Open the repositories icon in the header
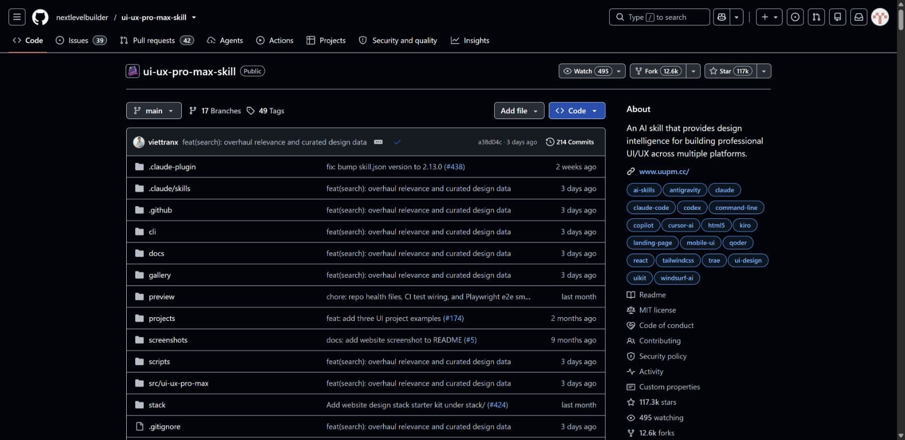Screen dimensions: 905x440 point(838,17)
